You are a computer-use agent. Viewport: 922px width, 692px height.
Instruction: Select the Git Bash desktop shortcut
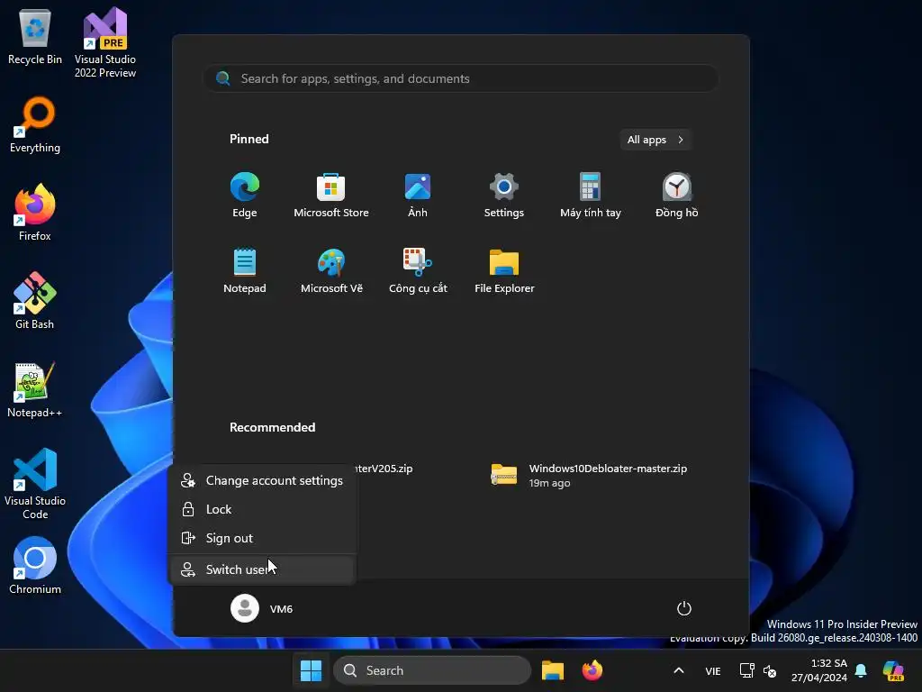tap(35, 301)
